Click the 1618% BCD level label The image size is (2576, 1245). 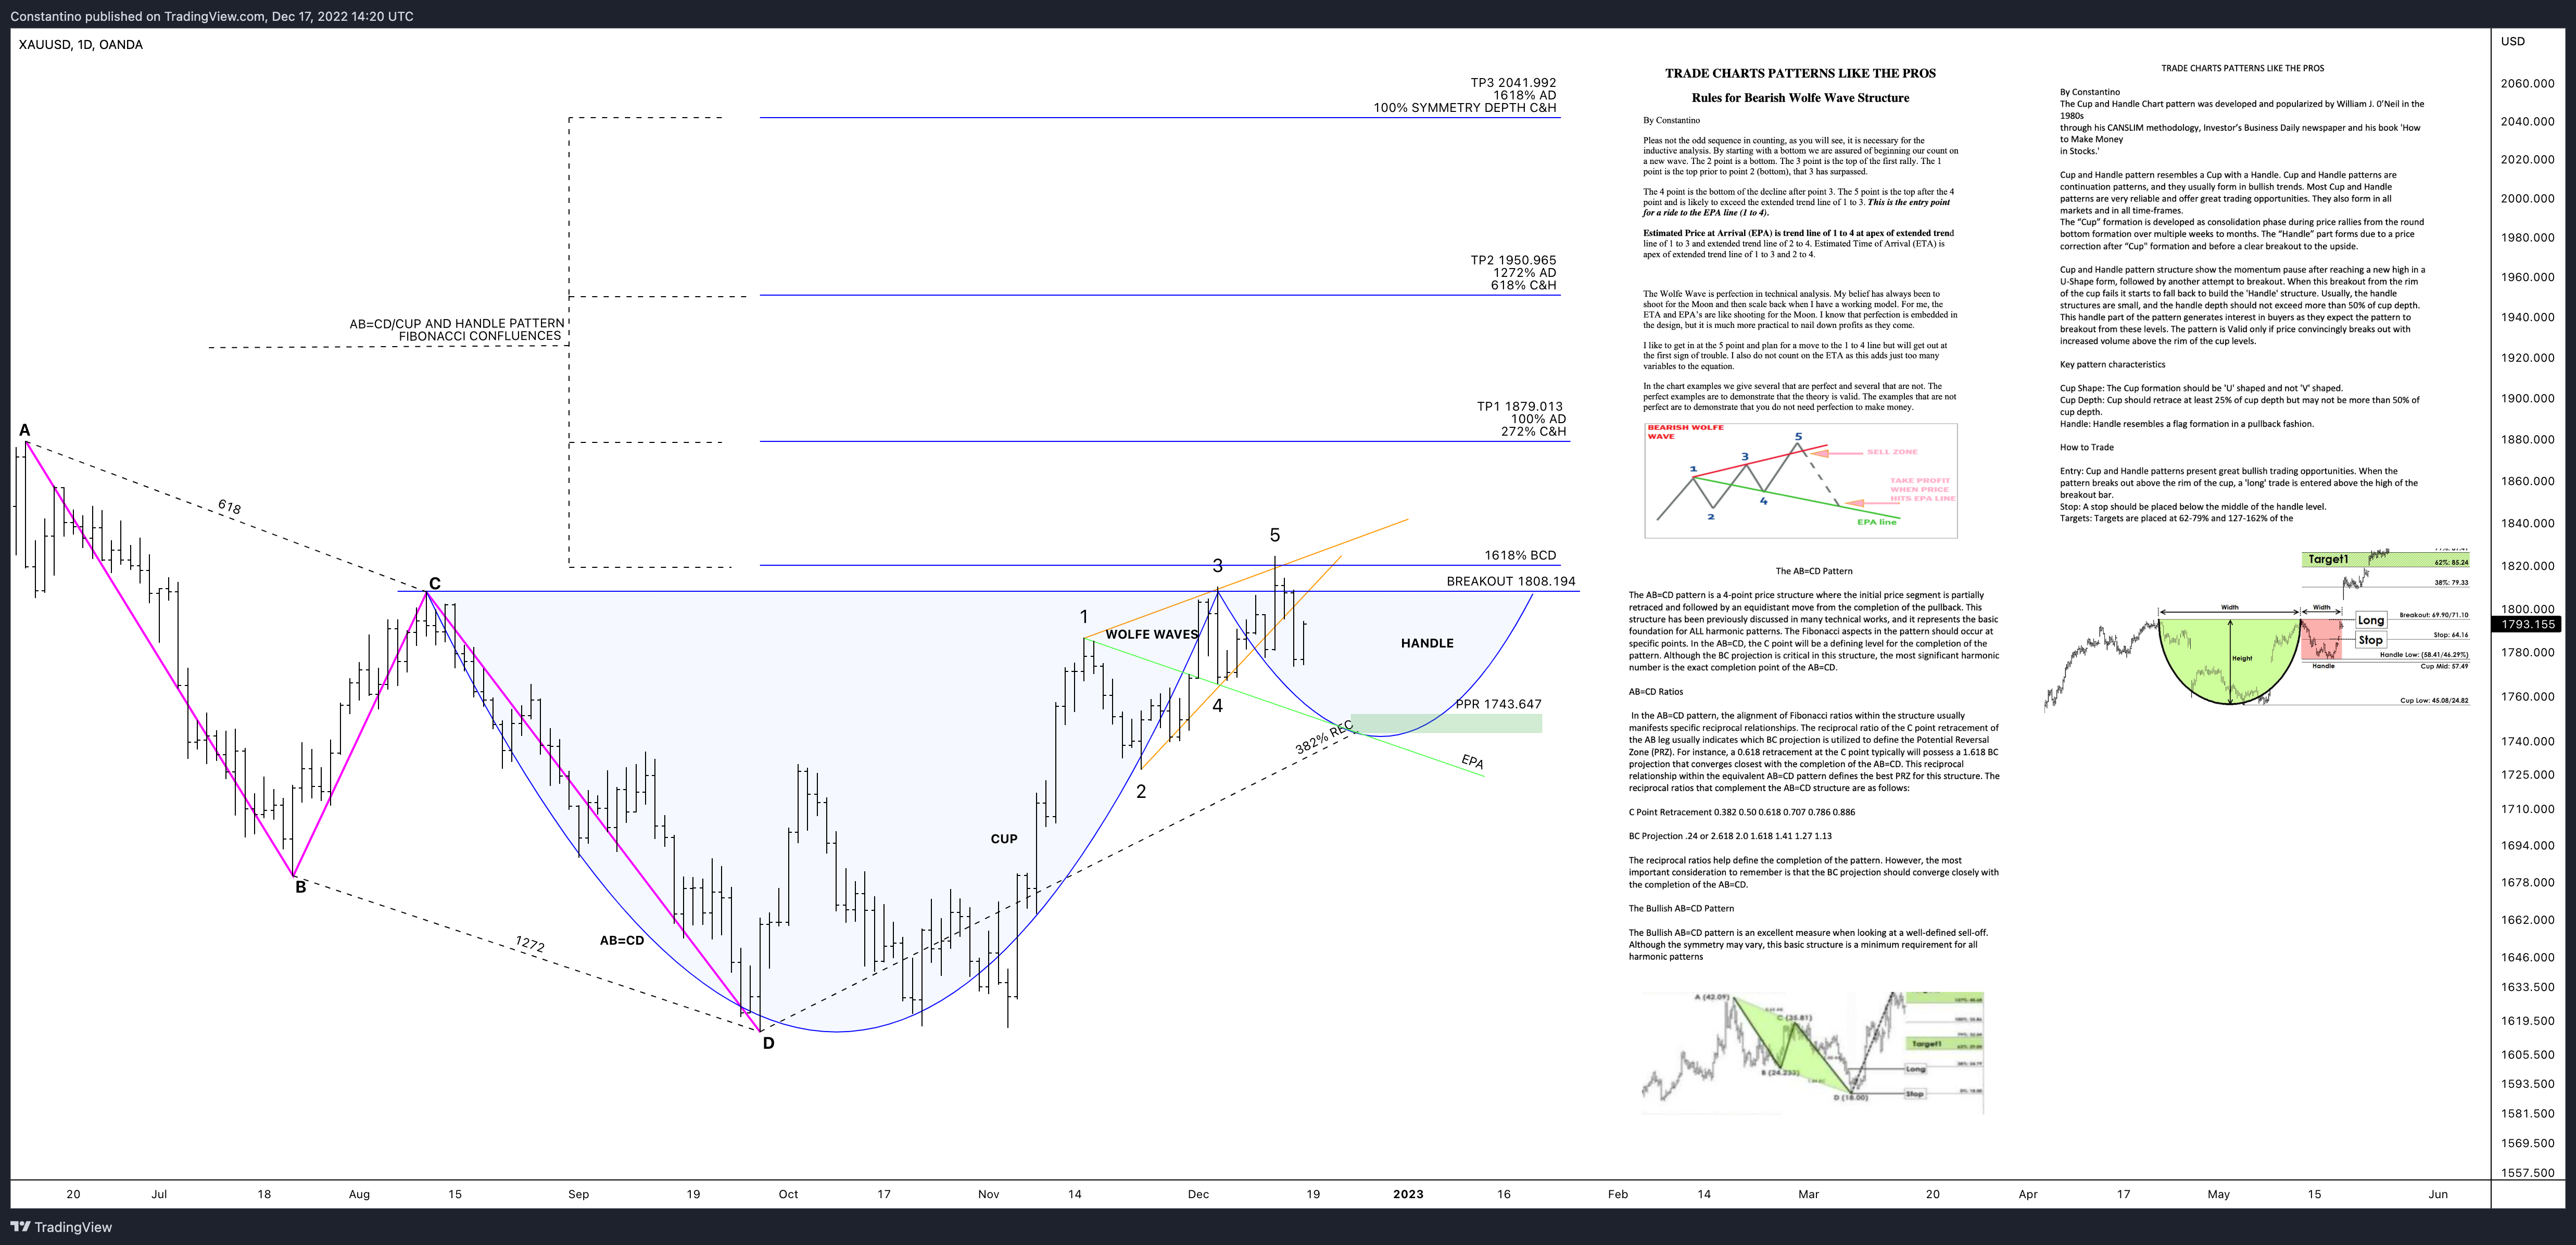click(x=1519, y=555)
